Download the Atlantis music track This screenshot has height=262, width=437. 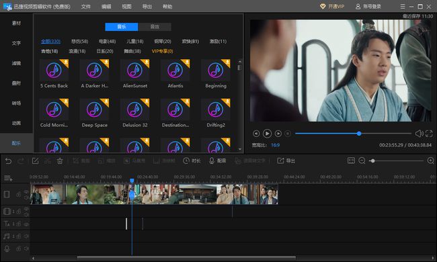coord(187,62)
